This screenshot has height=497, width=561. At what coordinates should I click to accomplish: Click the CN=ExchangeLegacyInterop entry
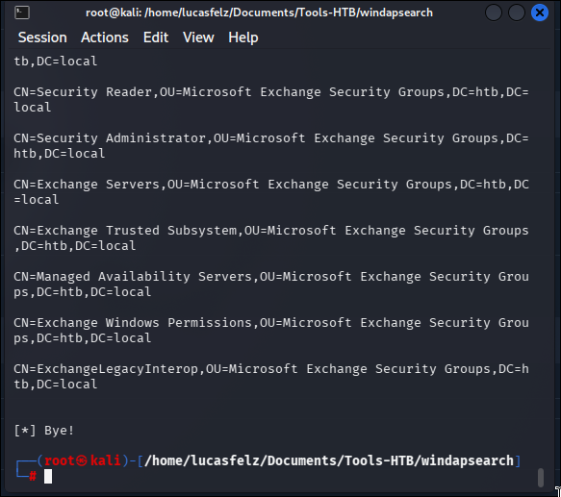click(x=271, y=377)
